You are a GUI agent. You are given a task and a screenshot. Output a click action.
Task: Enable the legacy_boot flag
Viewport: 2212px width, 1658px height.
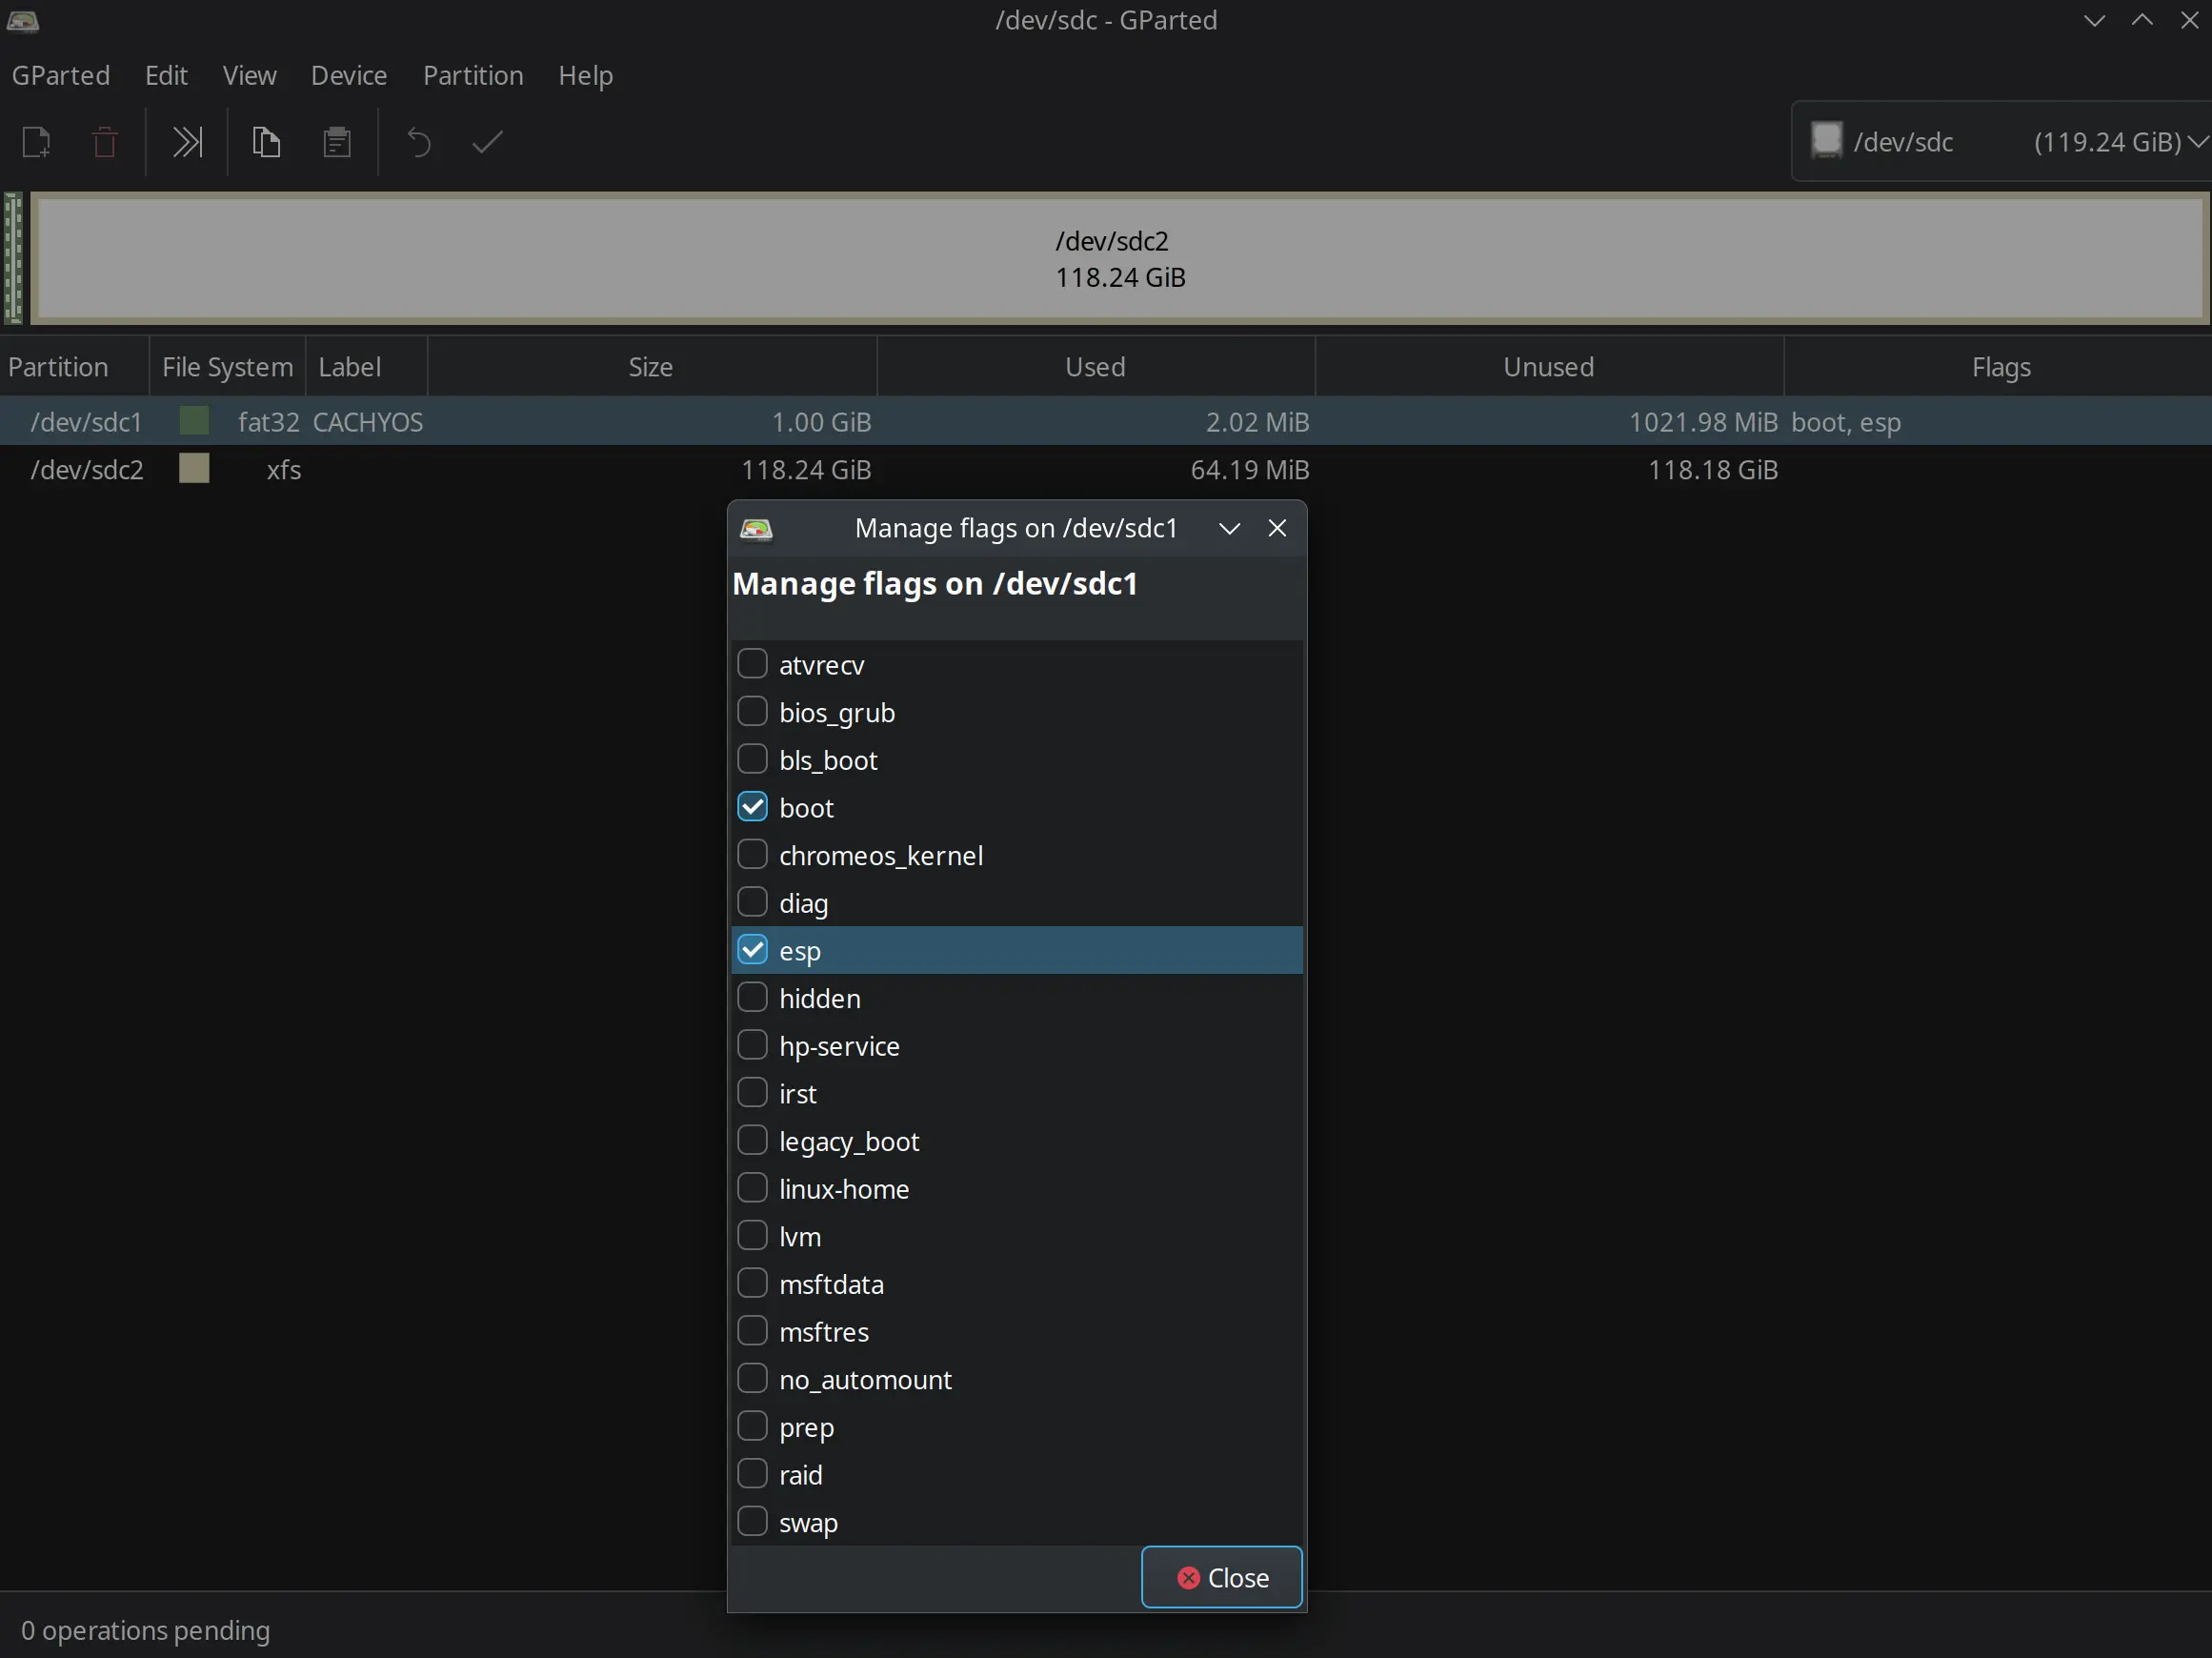(752, 1140)
